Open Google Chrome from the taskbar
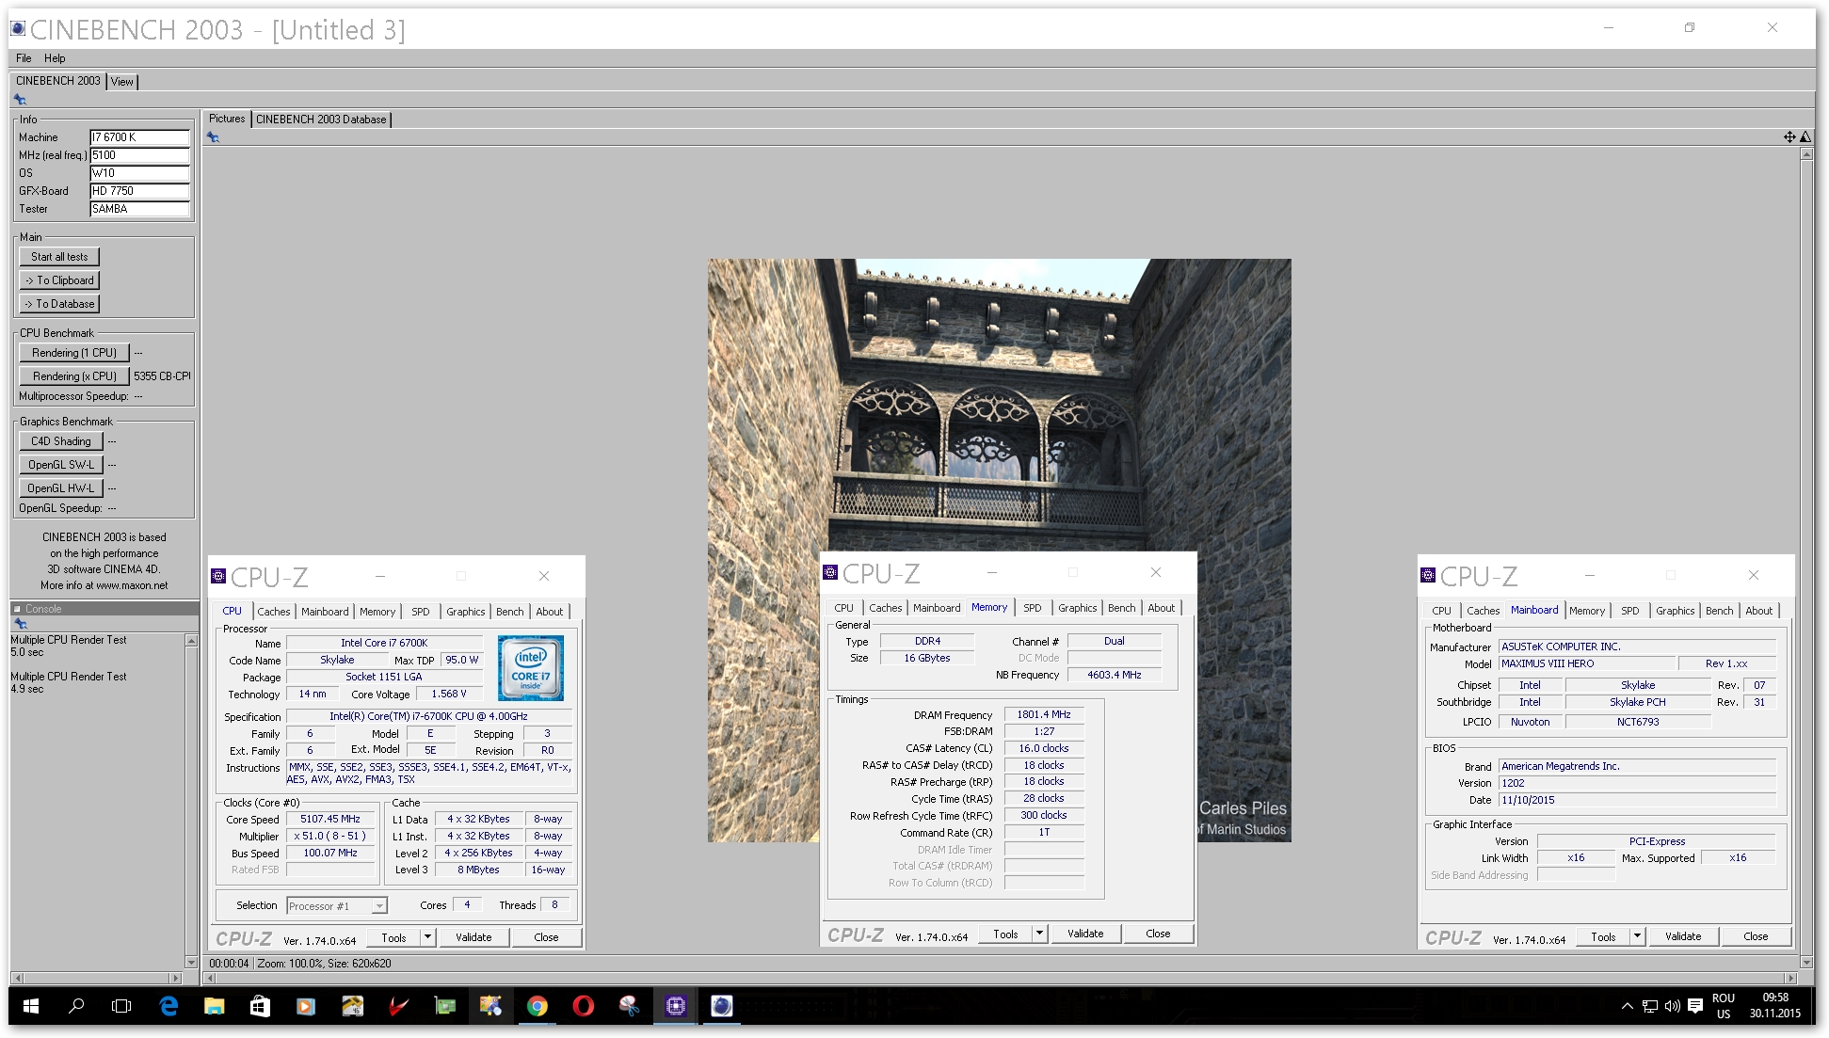1829x1038 pixels. [x=537, y=1006]
